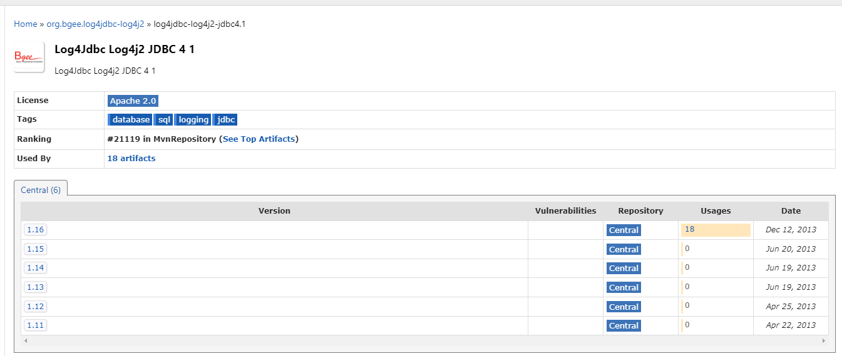The height and width of the screenshot is (356, 842).
Task: Click the Date column header
Action: 791,211
